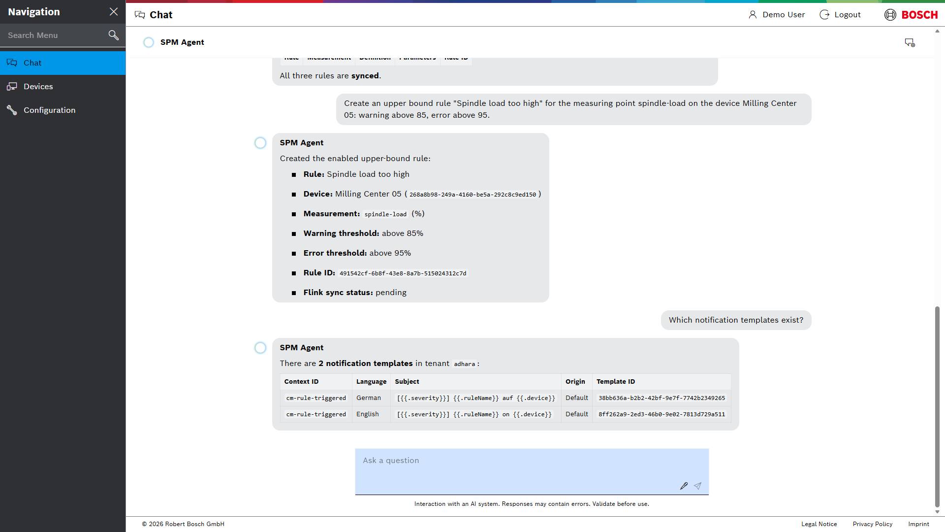The width and height of the screenshot is (945, 532).
Task: Open the Configuration menu item
Action: pos(63,110)
